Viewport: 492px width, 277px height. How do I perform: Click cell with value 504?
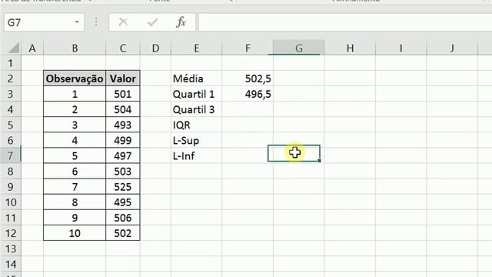(x=123, y=109)
